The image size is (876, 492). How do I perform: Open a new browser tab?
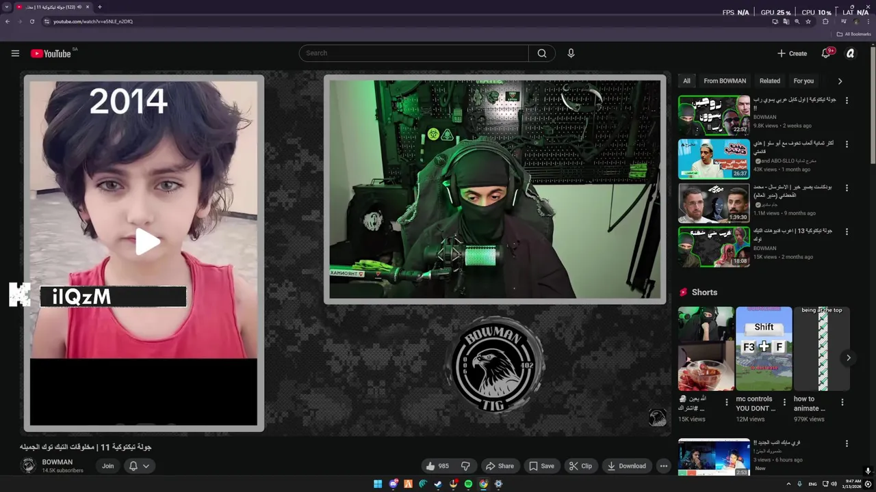point(100,7)
